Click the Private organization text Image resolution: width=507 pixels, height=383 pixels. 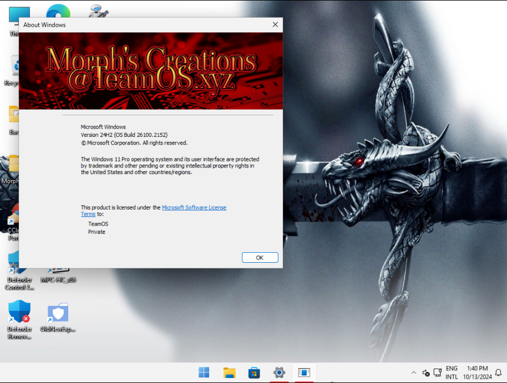coord(97,232)
